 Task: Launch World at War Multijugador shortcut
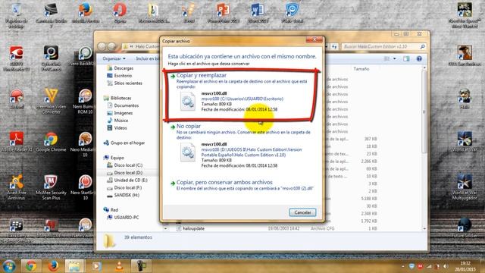click(x=465, y=187)
